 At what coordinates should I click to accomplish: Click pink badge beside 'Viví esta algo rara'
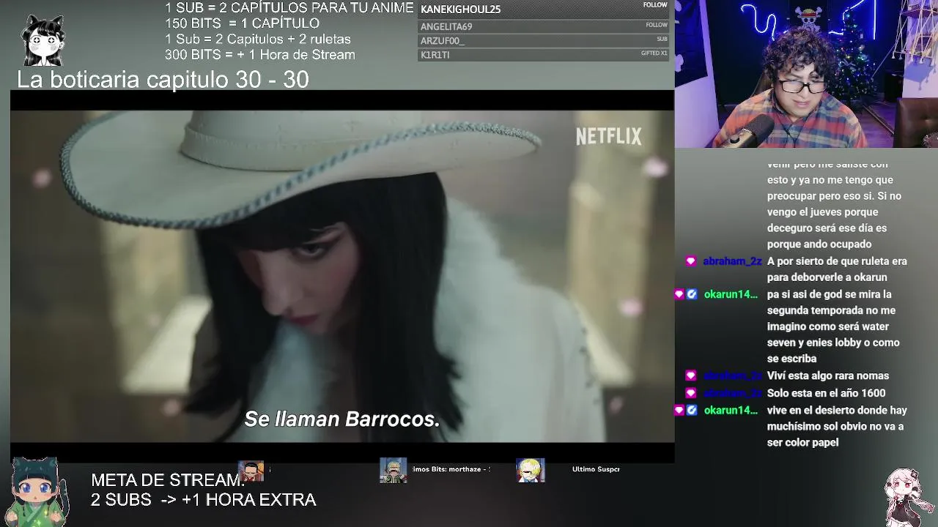[x=690, y=375]
